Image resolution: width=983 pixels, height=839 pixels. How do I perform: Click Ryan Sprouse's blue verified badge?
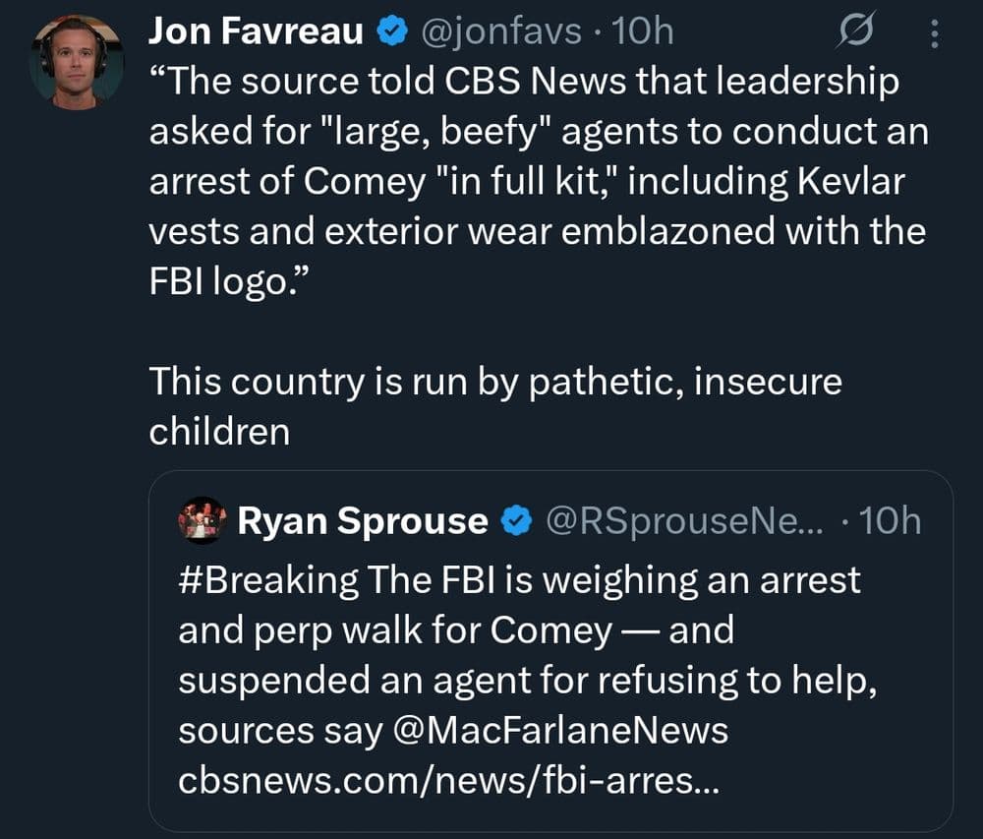tap(517, 521)
